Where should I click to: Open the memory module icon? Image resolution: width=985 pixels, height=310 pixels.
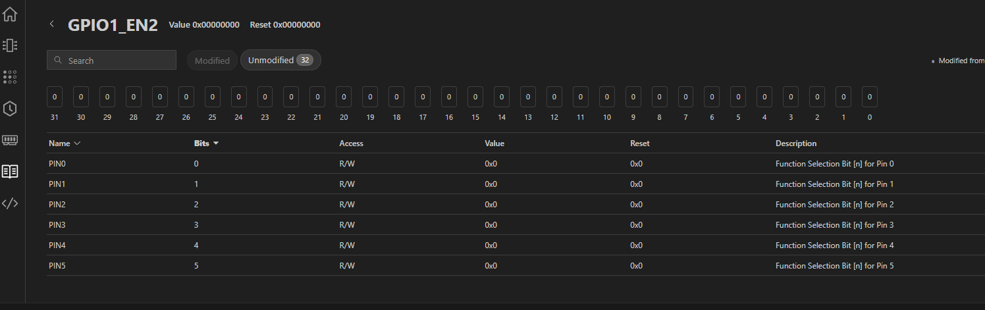click(10, 140)
